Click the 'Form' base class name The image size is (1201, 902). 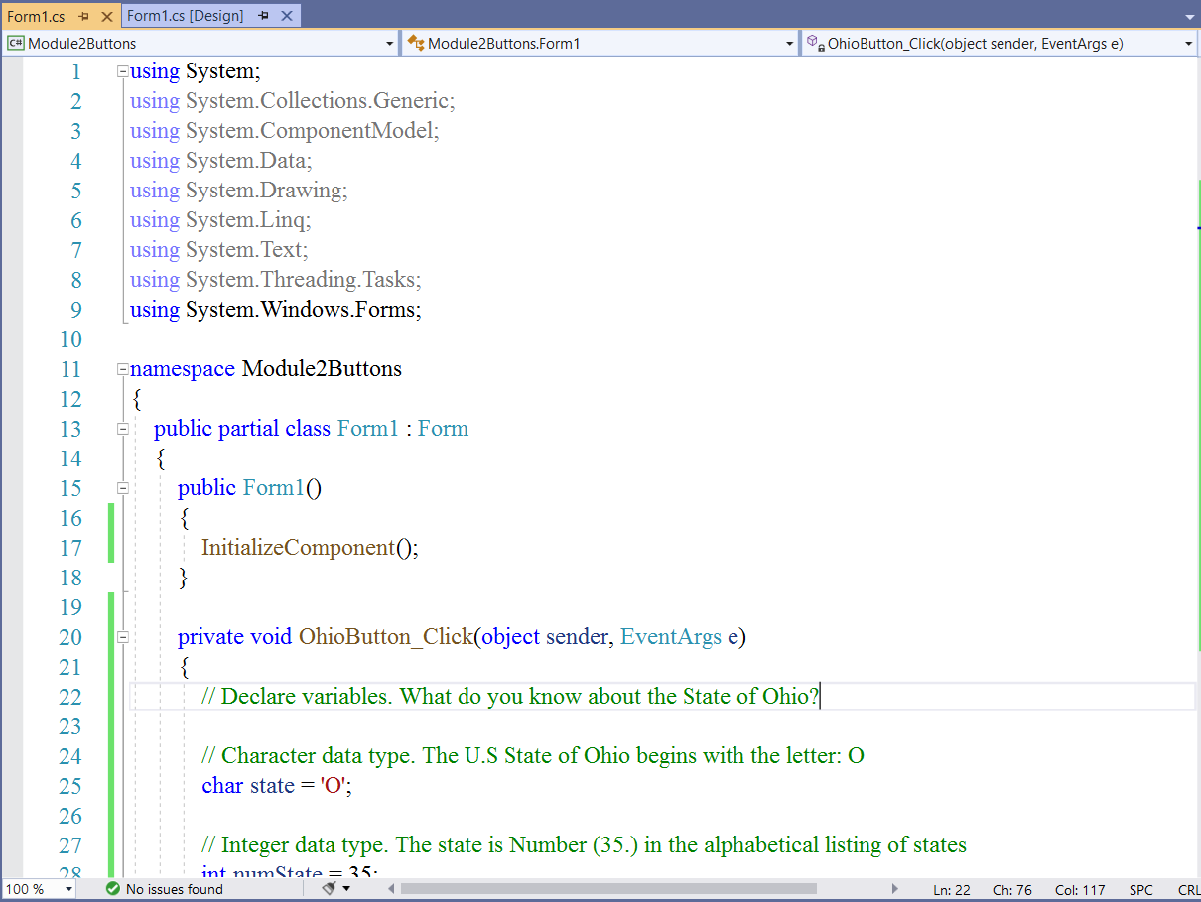443,429
